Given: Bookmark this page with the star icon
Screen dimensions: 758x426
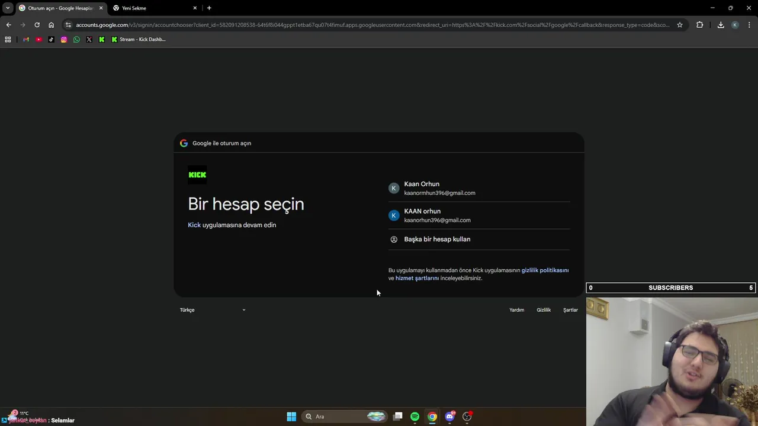Looking at the screenshot, I should coord(680,25).
